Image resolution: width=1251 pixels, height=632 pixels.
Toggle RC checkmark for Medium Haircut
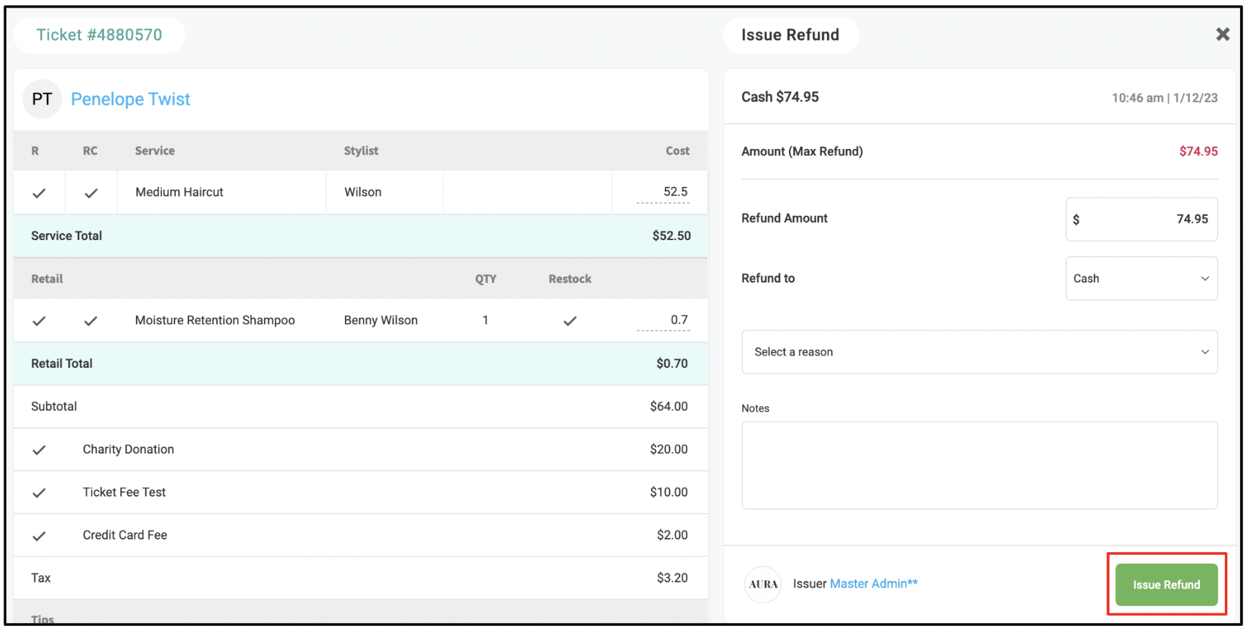91,193
